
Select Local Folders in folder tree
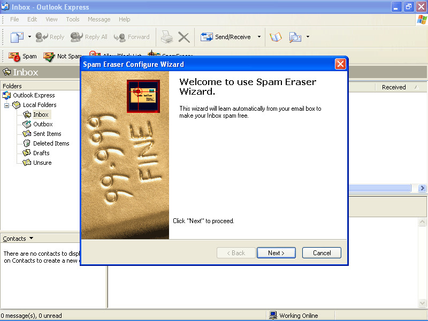[40, 105]
